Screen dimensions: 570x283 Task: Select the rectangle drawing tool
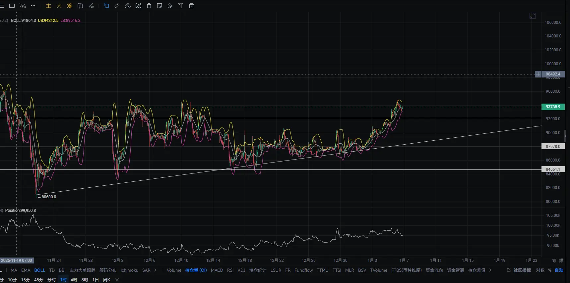[12, 6]
